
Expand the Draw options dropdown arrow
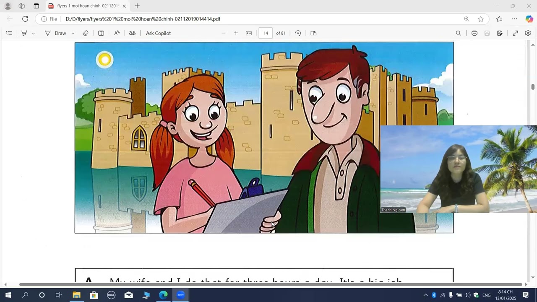click(73, 33)
